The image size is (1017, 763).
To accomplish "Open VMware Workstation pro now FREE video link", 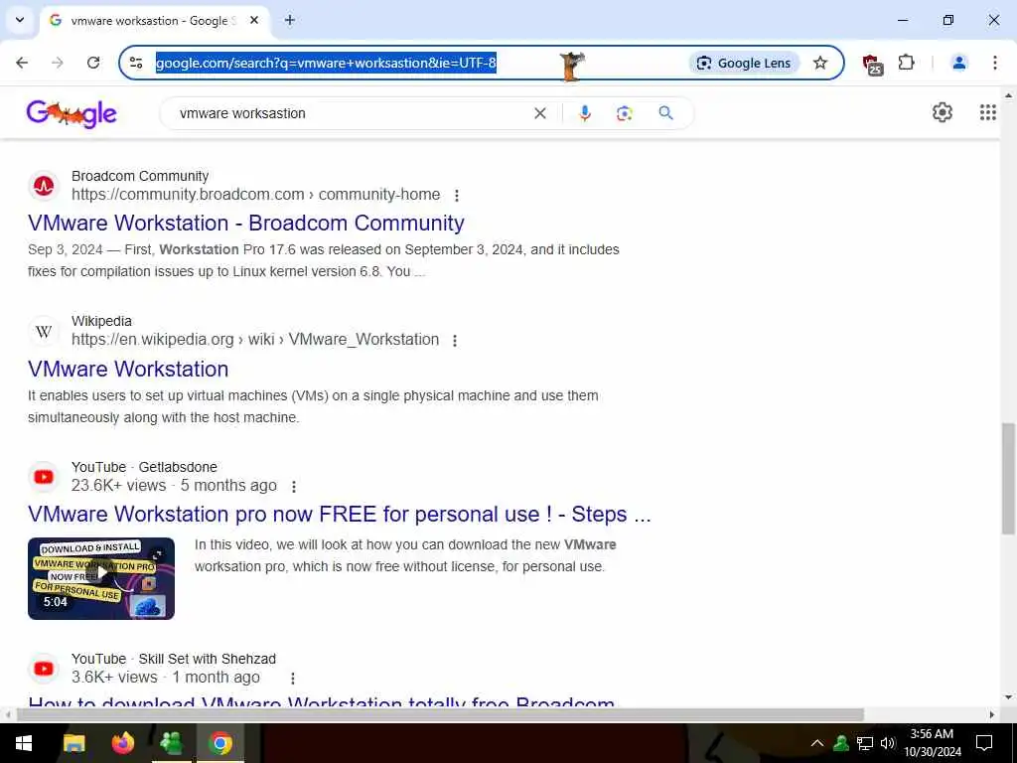I will [x=340, y=514].
